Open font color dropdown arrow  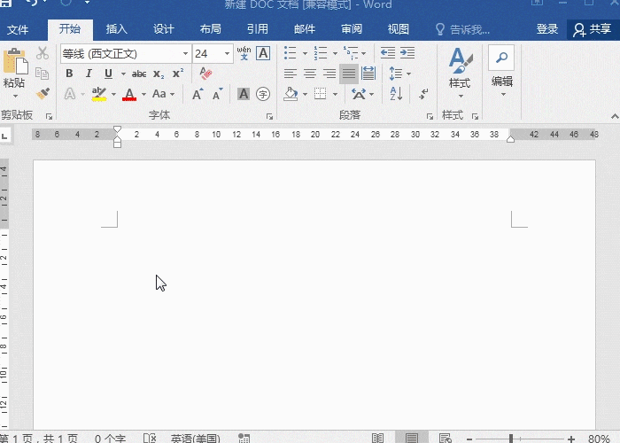point(143,94)
